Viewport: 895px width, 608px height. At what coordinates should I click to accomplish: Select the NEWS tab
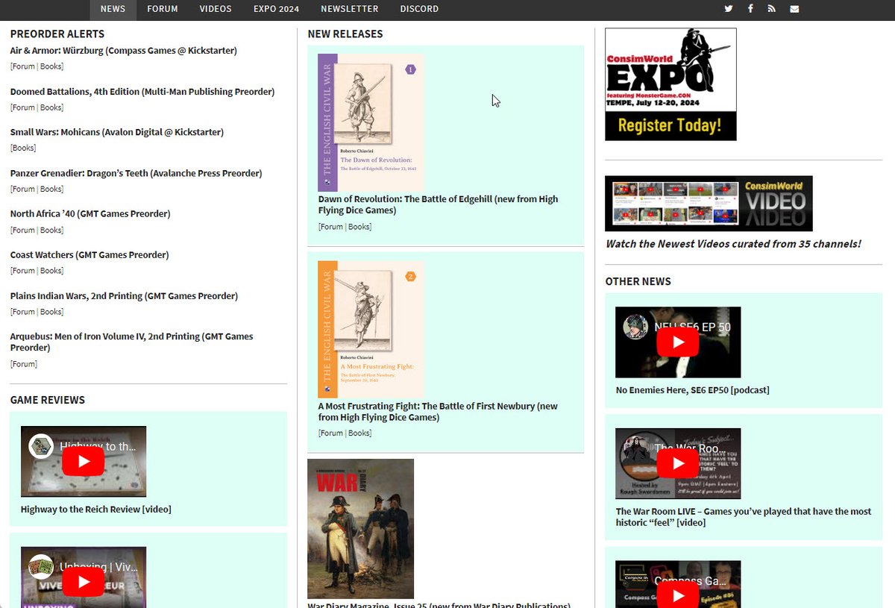pyautogui.click(x=113, y=9)
